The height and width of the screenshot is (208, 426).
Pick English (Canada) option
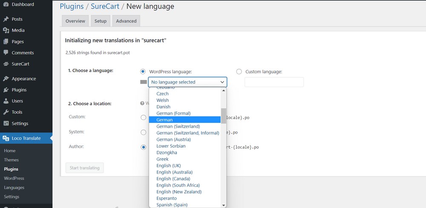[185, 179]
